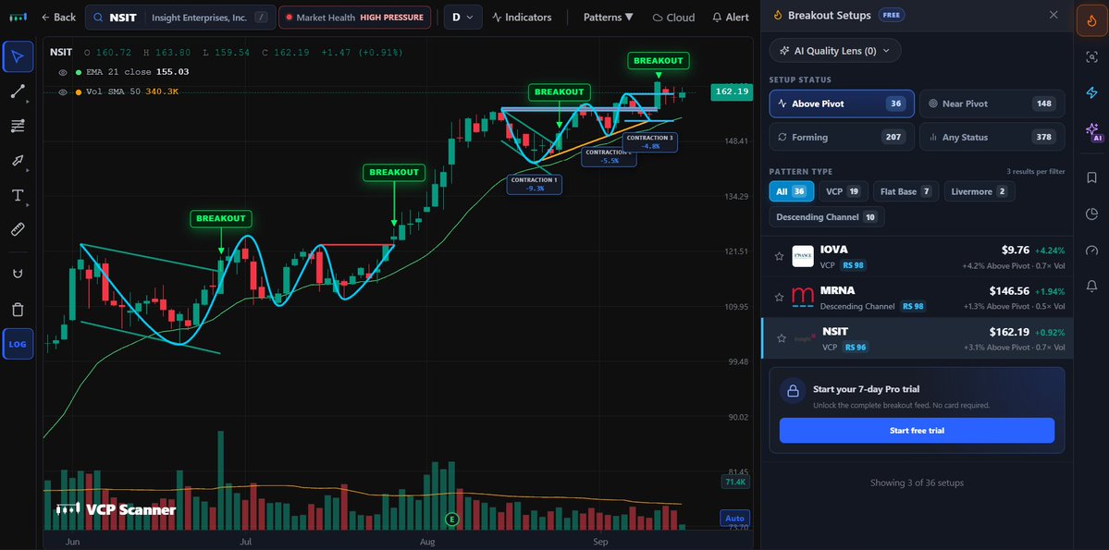Open the Indicators menu

click(522, 17)
